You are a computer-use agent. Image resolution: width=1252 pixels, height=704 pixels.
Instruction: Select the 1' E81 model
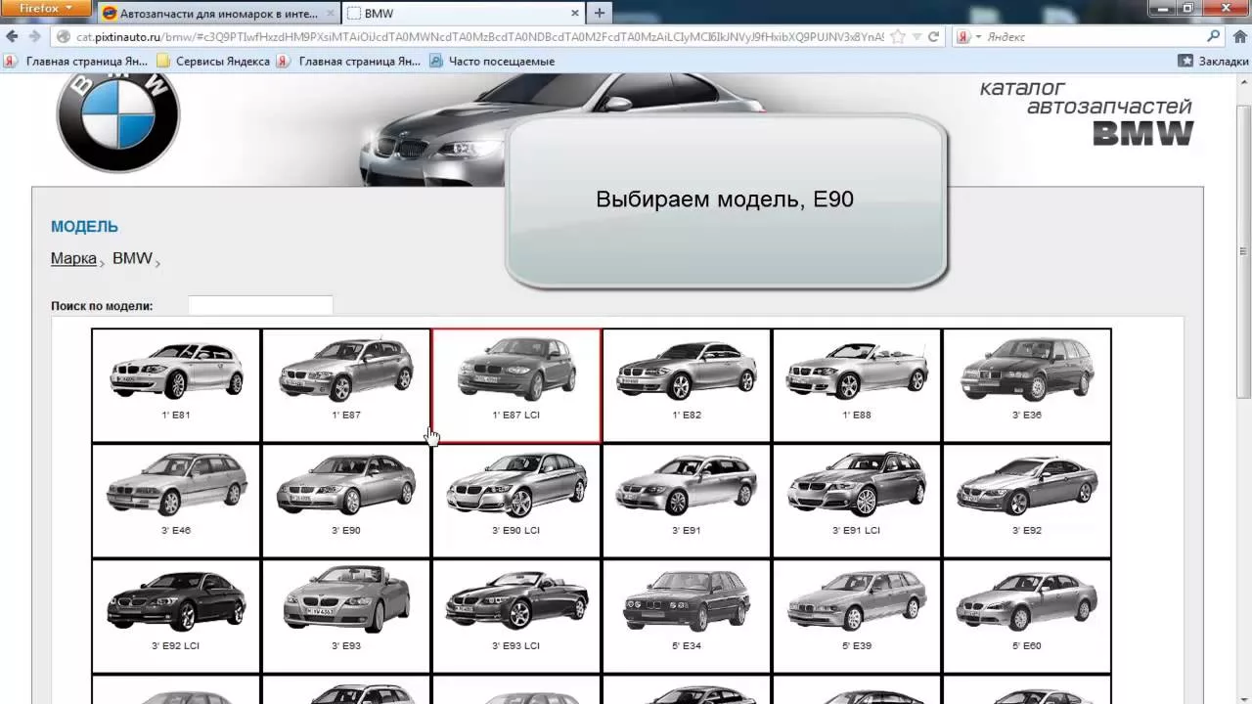[x=176, y=385]
